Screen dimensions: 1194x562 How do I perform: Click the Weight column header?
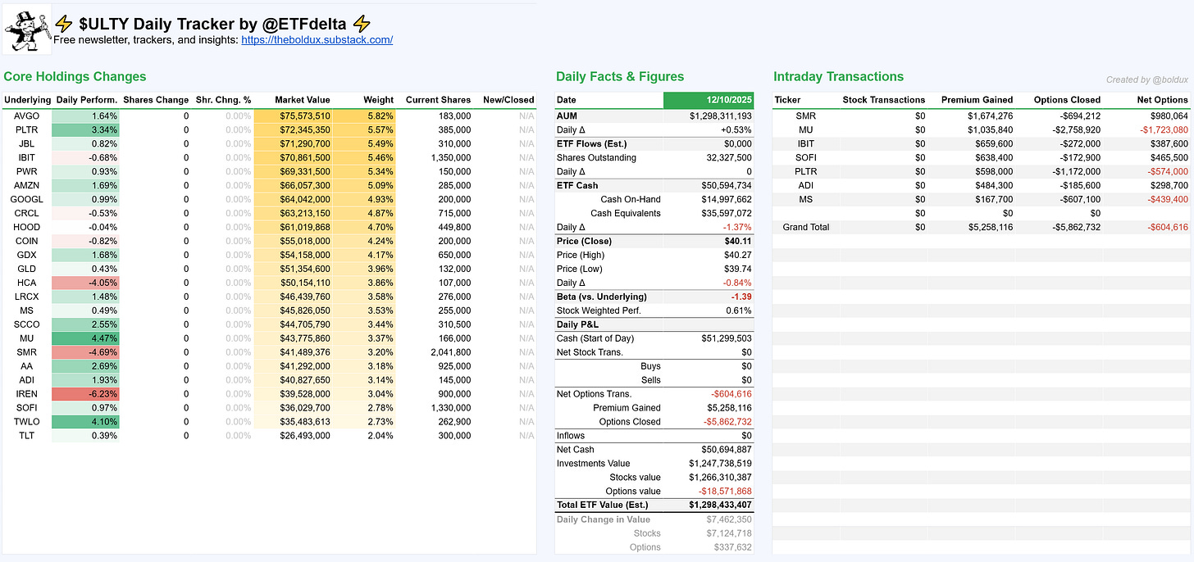pyautogui.click(x=379, y=100)
